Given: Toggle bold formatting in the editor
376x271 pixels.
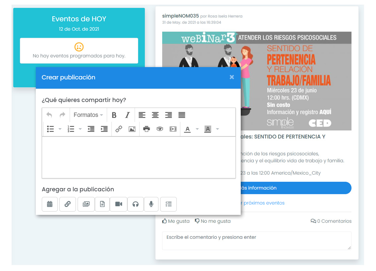Looking at the screenshot, I should coord(114,115).
